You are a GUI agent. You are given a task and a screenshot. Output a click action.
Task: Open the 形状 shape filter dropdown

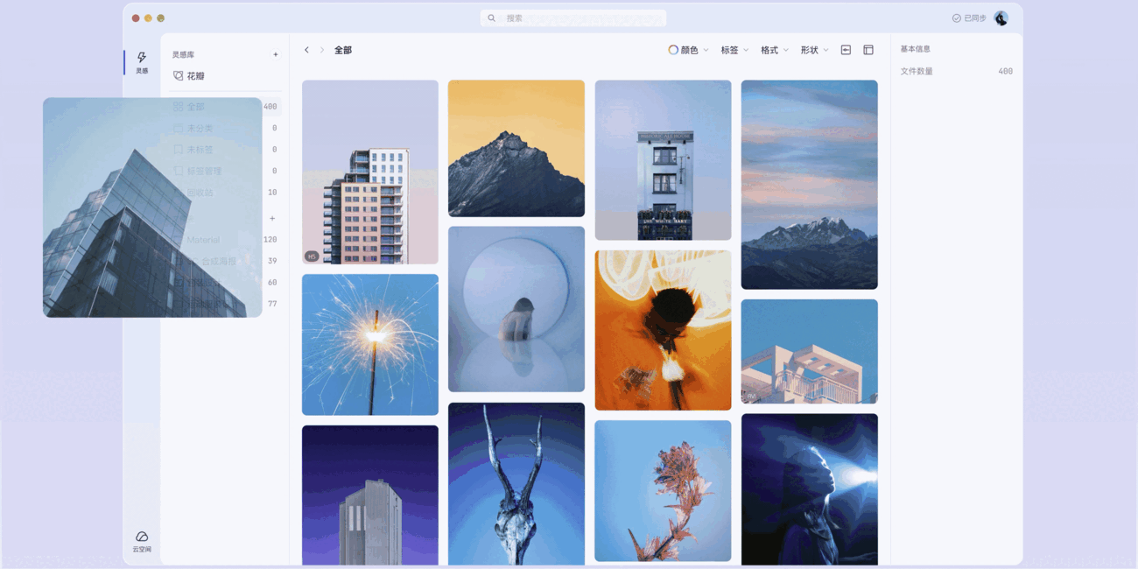pyautogui.click(x=815, y=50)
